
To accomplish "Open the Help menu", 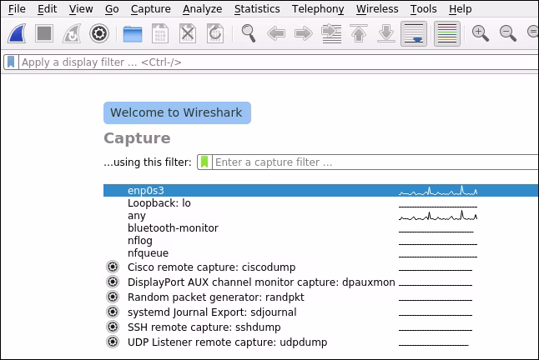I will click(460, 9).
